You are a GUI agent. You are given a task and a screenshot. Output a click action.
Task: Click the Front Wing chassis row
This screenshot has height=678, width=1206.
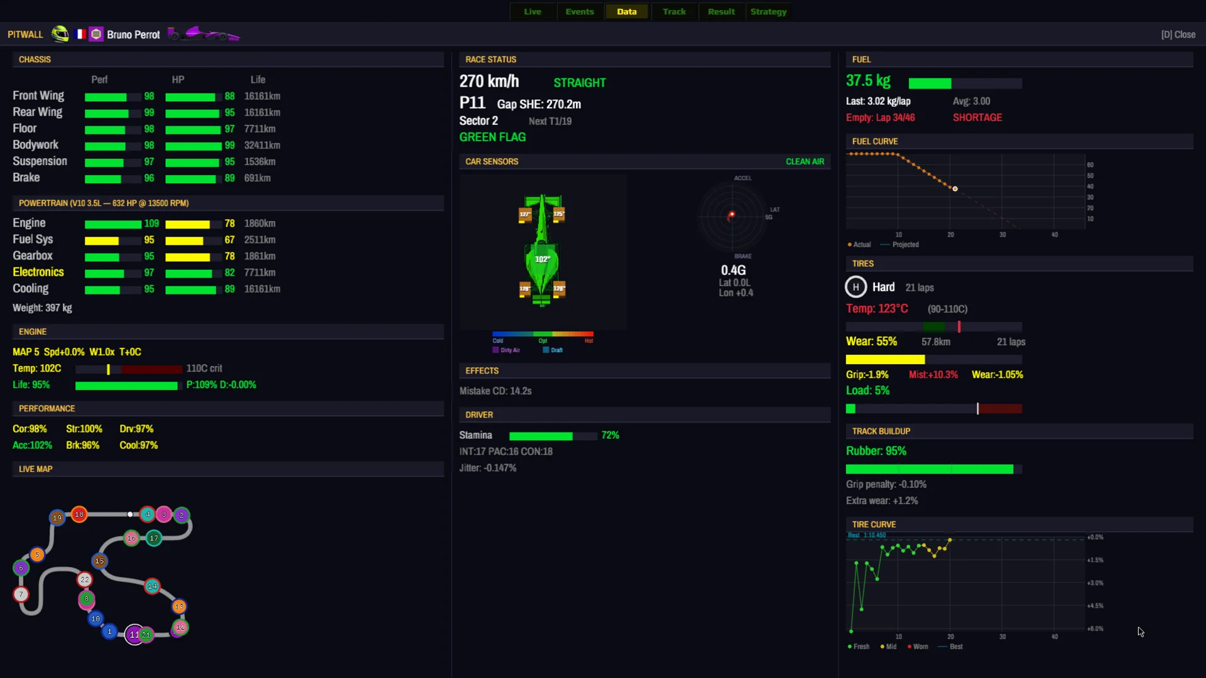[x=146, y=96]
